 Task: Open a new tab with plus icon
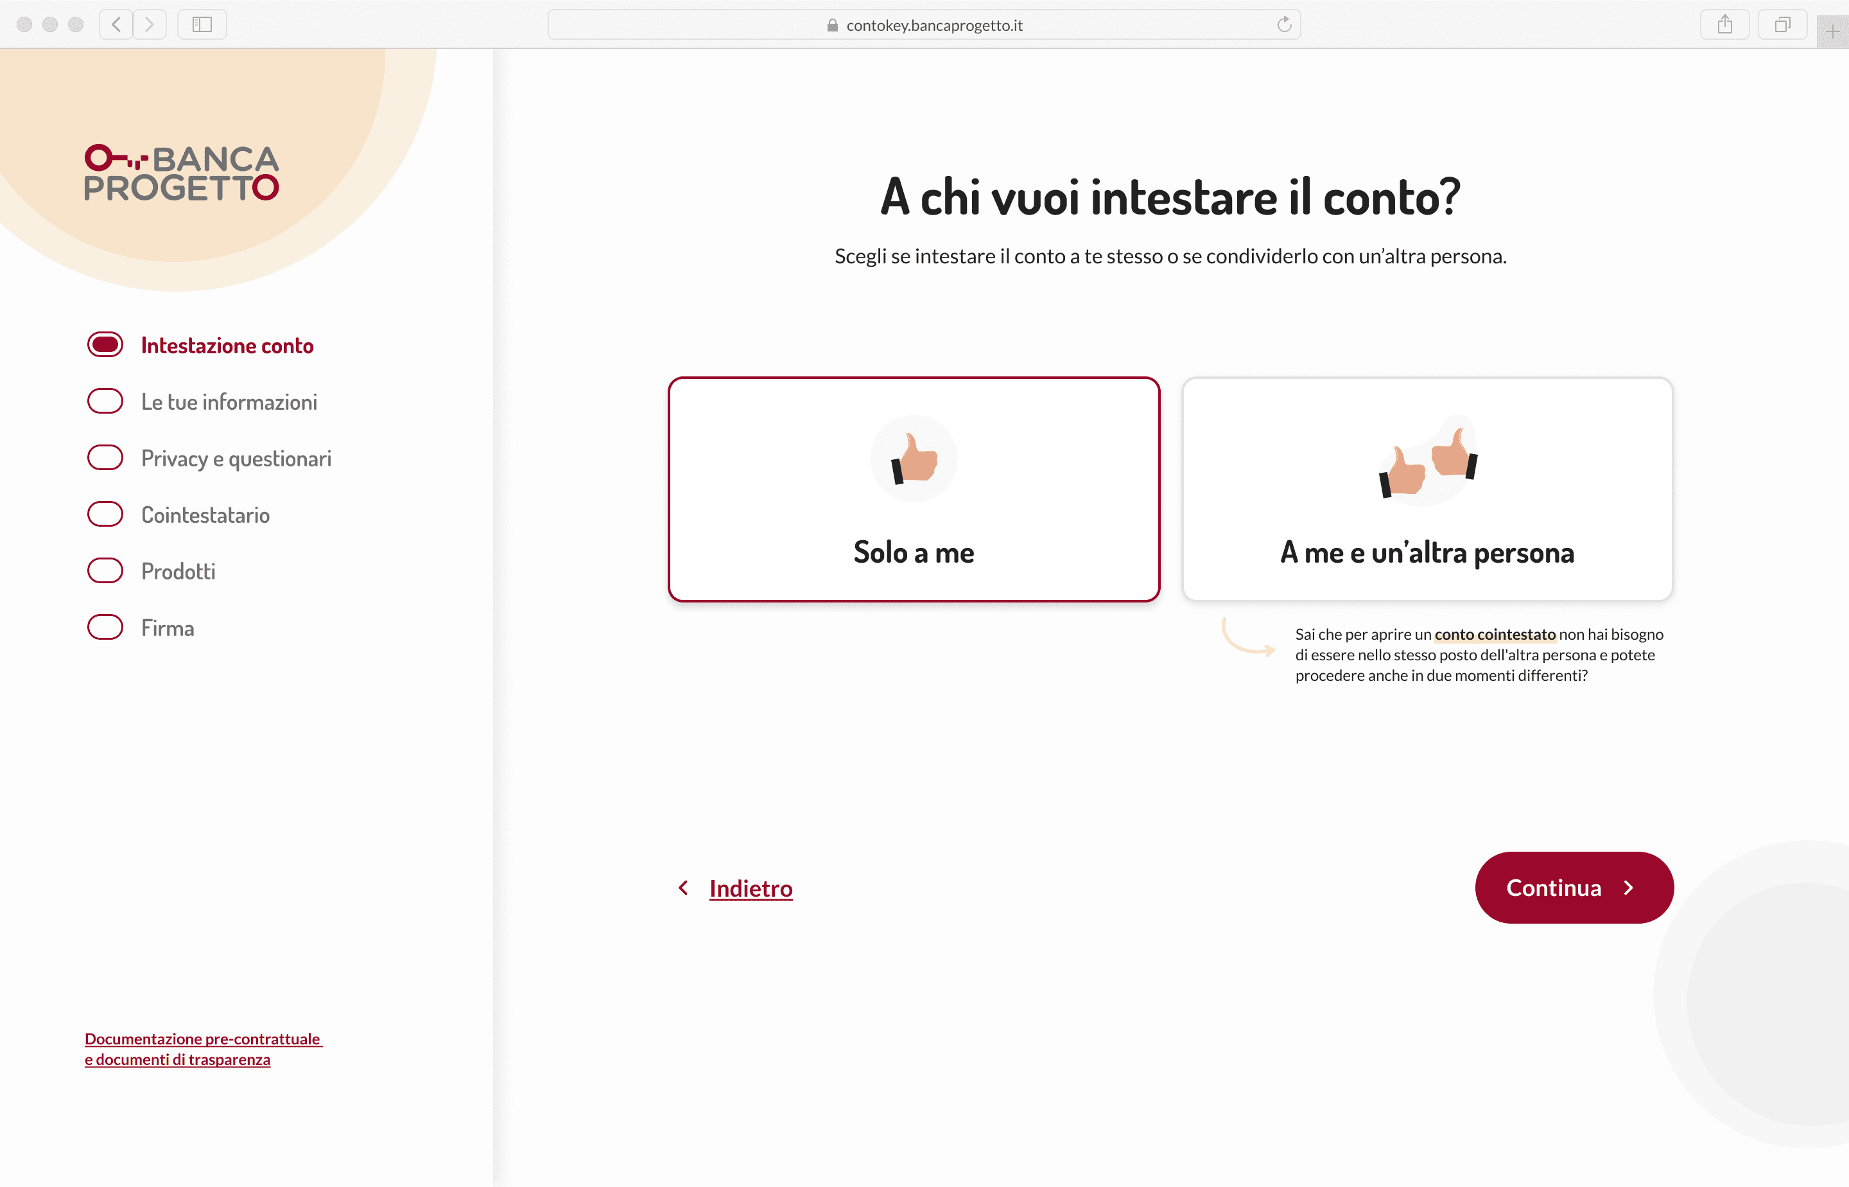1832,31
